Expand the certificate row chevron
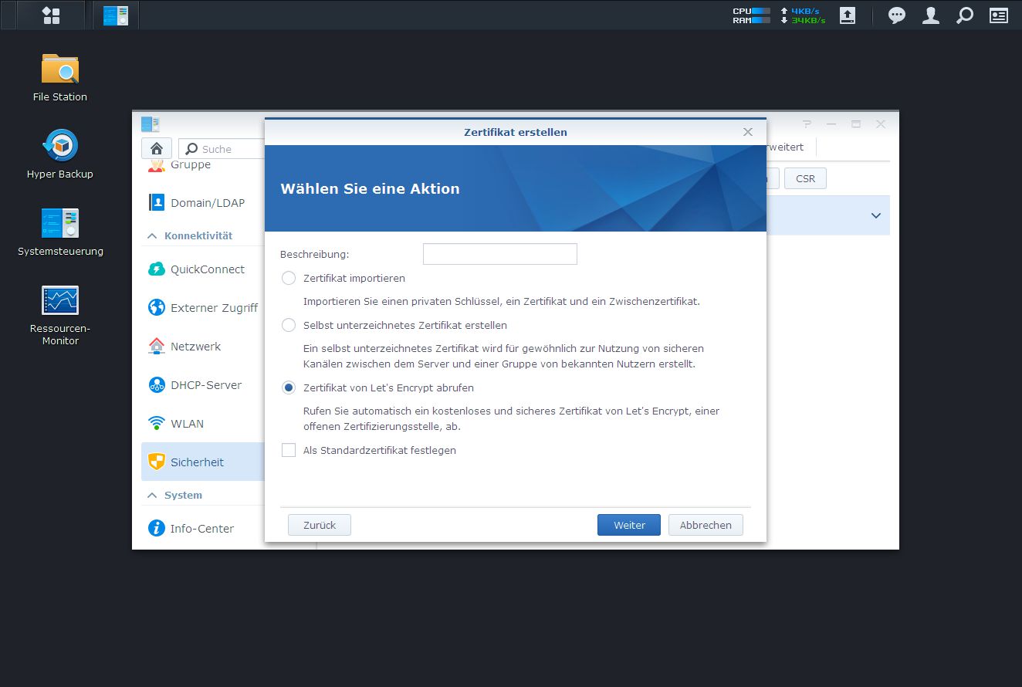This screenshot has height=687, width=1022. 876,215
